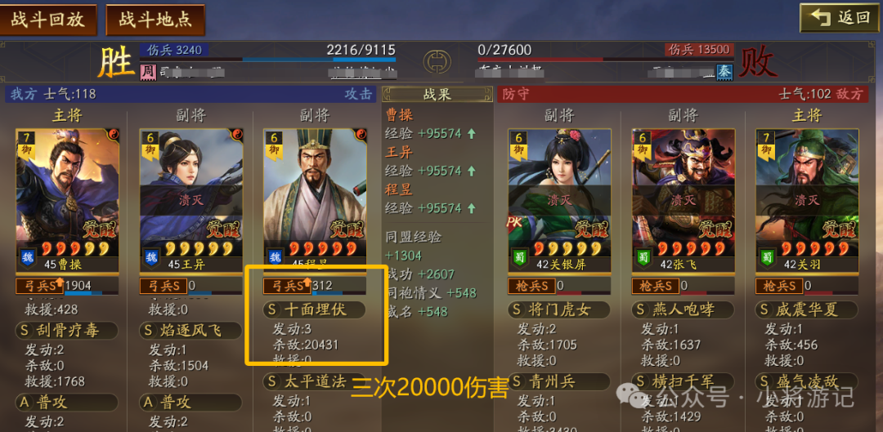This screenshot has width=883, height=432.
Task: Select the 曹操 general portrait card
Action: (x=67, y=200)
